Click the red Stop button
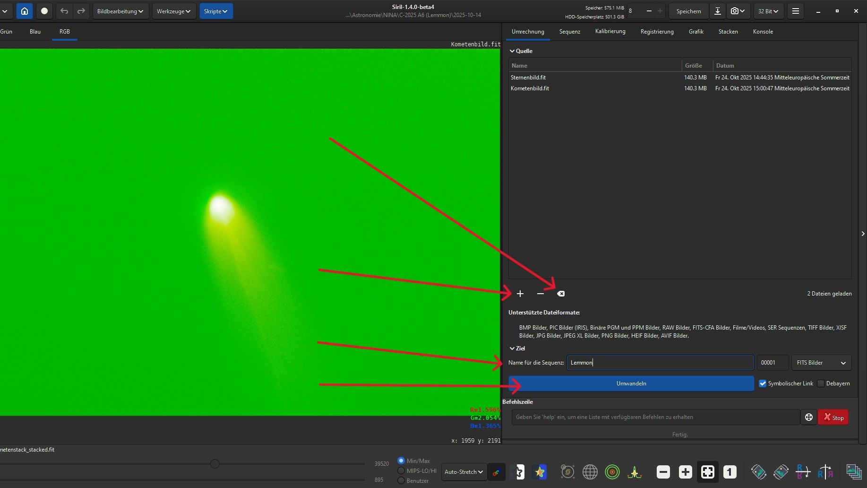867x488 pixels. (x=833, y=417)
